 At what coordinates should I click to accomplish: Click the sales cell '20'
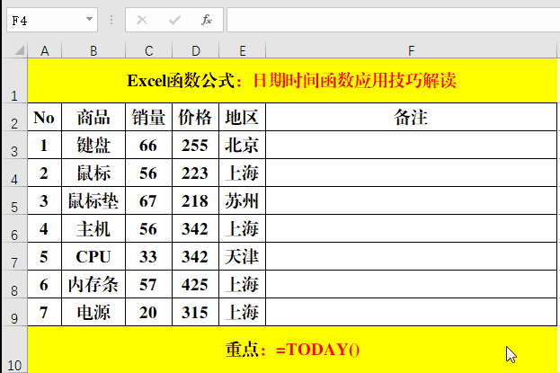[x=149, y=312]
